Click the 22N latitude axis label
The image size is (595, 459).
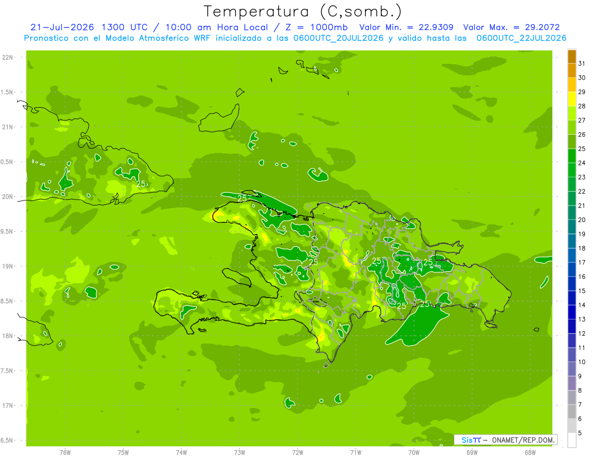8,57
